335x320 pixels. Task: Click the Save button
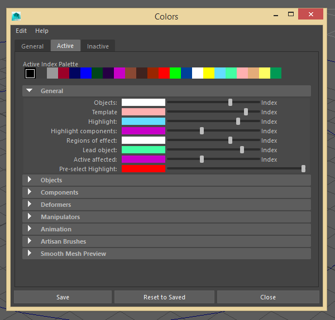(63, 297)
